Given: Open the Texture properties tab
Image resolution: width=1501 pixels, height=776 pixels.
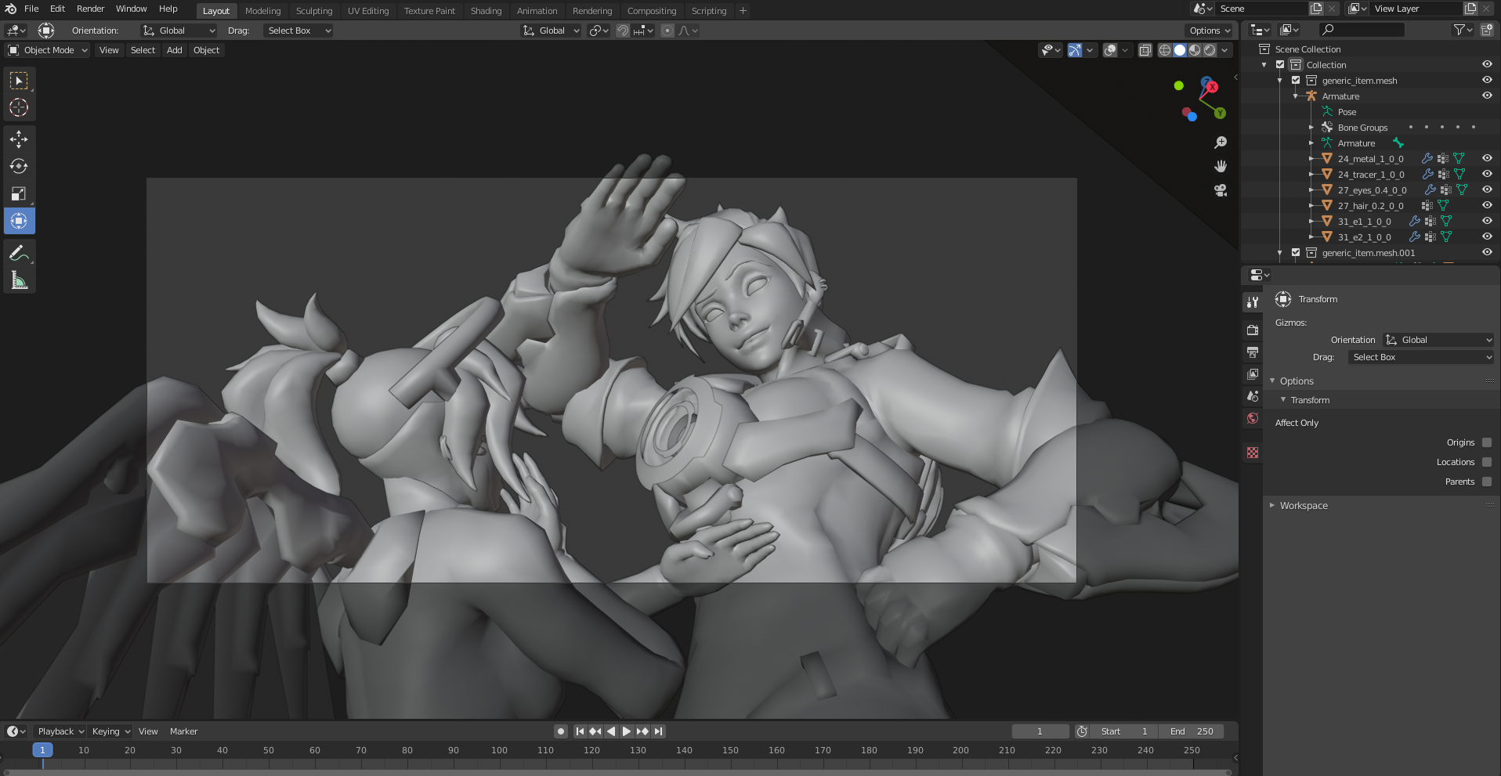Looking at the screenshot, I should pyautogui.click(x=1253, y=453).
